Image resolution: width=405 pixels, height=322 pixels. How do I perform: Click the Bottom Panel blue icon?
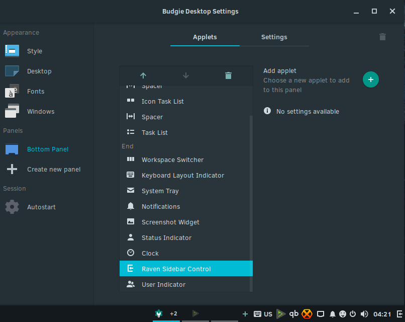click(12, 149)
